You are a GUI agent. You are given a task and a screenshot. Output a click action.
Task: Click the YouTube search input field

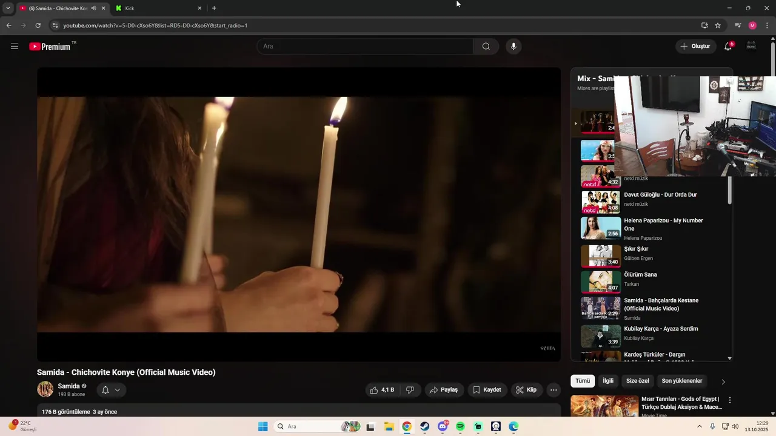366,47
